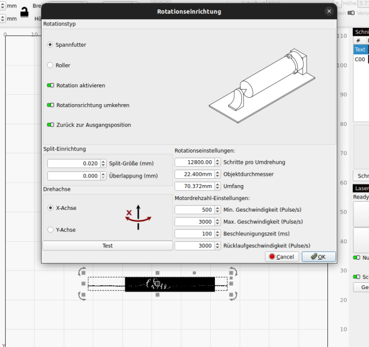This screenshot has height=347, width=369.
Task: Adjust Objektdurchmesser spinner arrows
Action: point(218,174)
